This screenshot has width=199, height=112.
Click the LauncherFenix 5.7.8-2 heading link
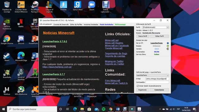55,41
